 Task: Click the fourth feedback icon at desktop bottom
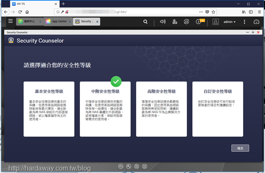[x=145, y=166]
